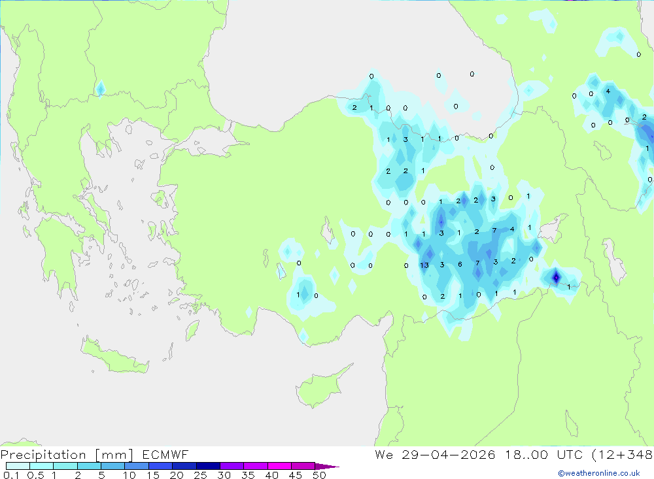
Task: Click the 35–40 mm purple legend swatch
Action: (256, 466)
